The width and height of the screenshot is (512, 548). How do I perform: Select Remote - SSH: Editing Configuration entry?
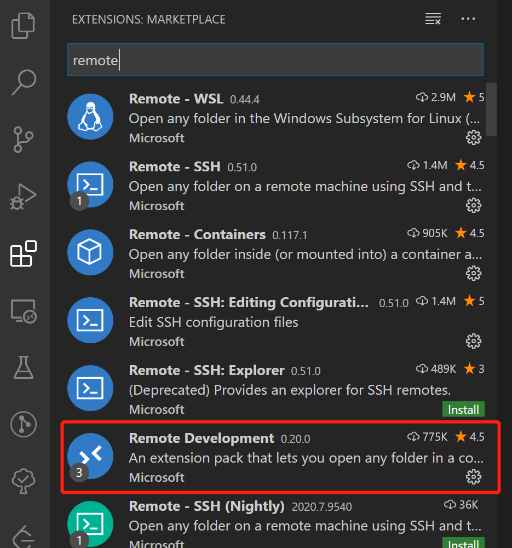click(x=275, y=321)
